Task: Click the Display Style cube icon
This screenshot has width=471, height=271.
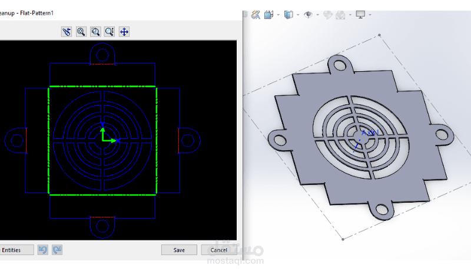Action: tap(288, 15)
